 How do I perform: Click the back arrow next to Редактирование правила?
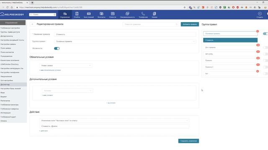pos(32,24)
